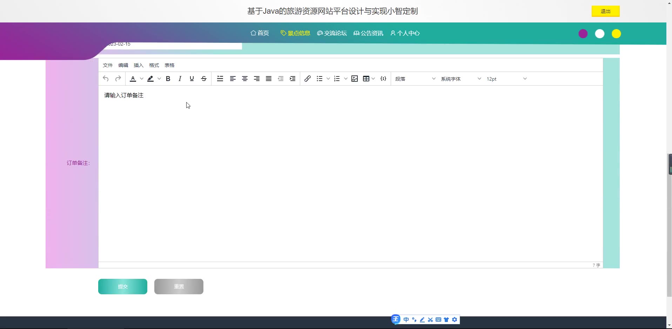Increase paragraph indent

(293, 79)
